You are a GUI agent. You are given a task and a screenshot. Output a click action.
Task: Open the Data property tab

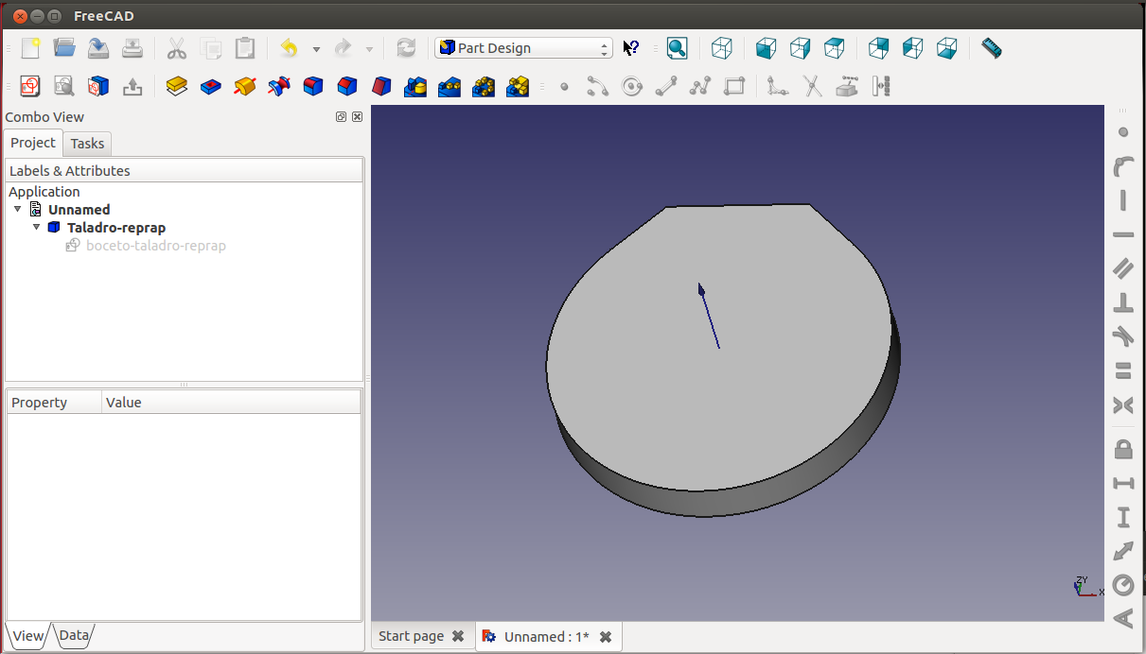coord(74,636)
